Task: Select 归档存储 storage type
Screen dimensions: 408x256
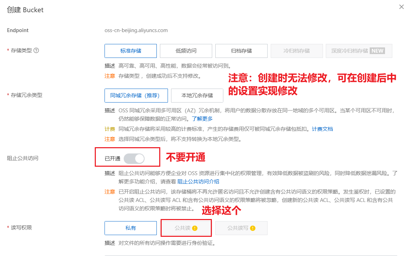Action: tap(241, 51)
